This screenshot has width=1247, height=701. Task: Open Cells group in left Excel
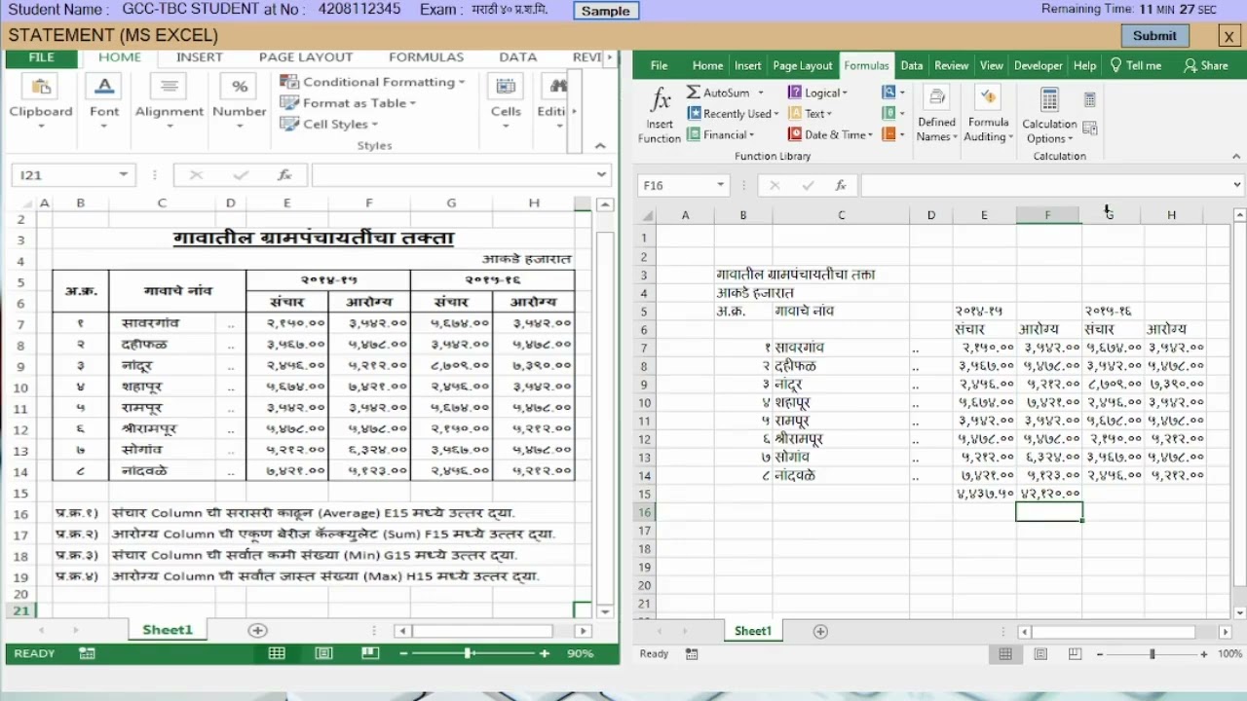pyautogui.click(x=506, y=101)
